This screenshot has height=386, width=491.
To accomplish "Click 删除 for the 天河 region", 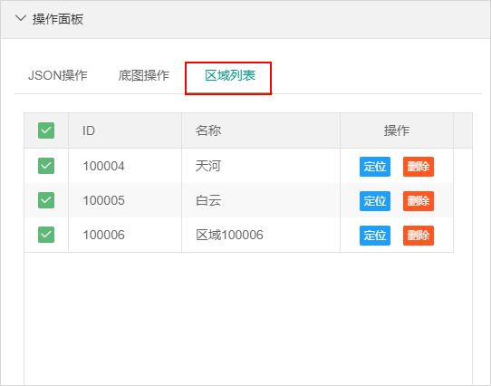I will click(x=419, y=167).
